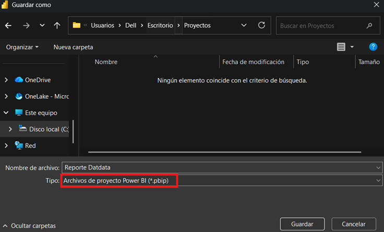Click the back navigation arrow

8,25
